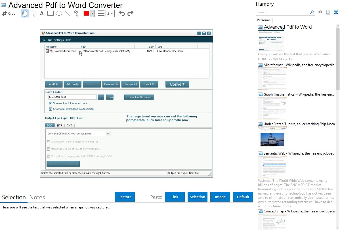340x230 pixels.
Task: Toggle Show output folder when done
Action: tap(50, 104)
